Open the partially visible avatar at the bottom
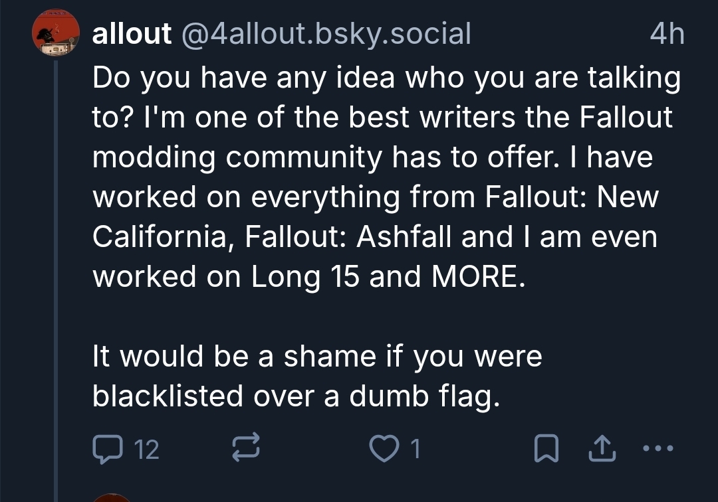 [112, 497]
